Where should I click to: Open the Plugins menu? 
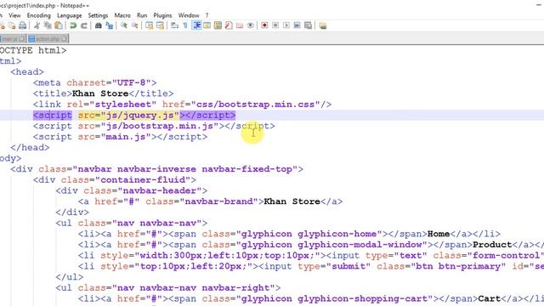click(x=162, y=15)
